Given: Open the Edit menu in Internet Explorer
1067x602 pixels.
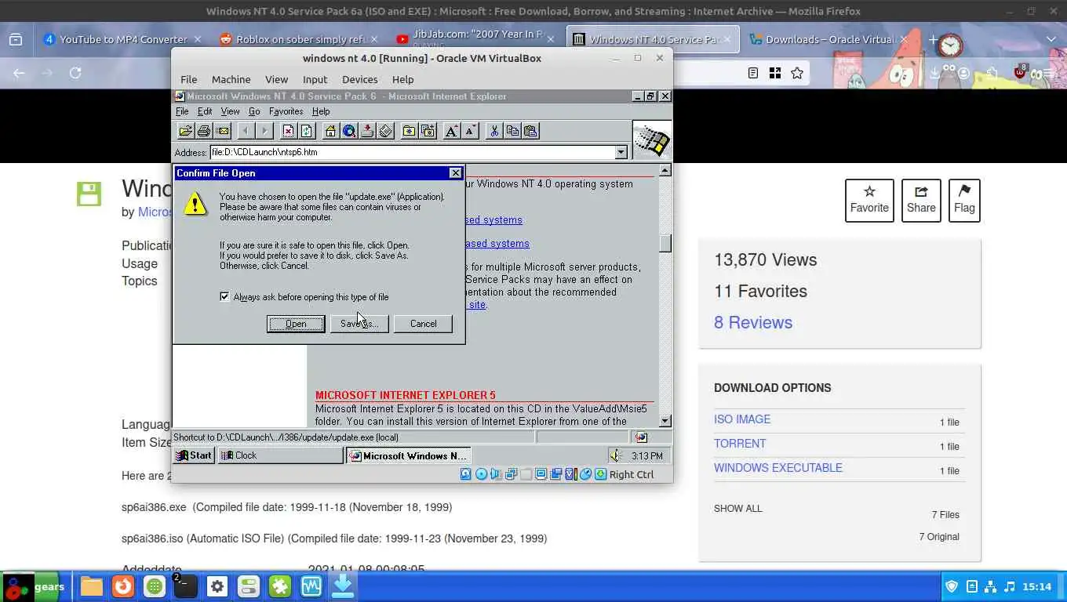Looking at the screenshot, I should (x=205, y=111).
